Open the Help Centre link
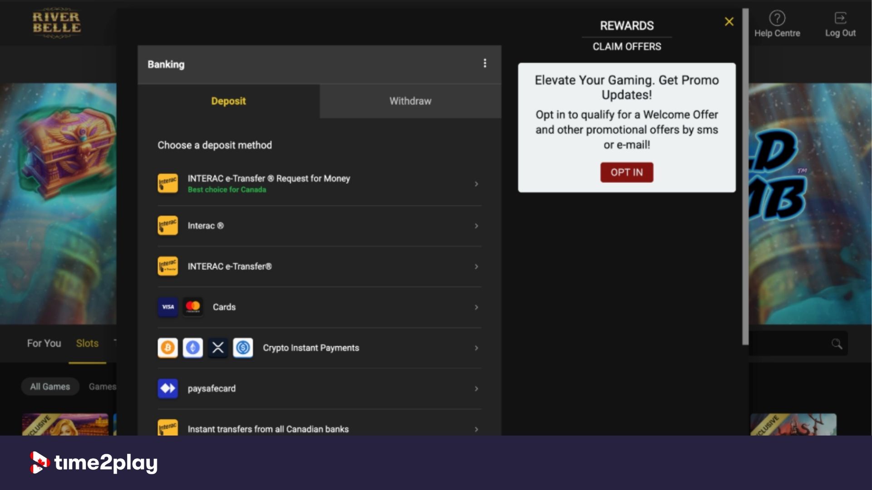Screen dimensions: 872x490 click(777, 33)
